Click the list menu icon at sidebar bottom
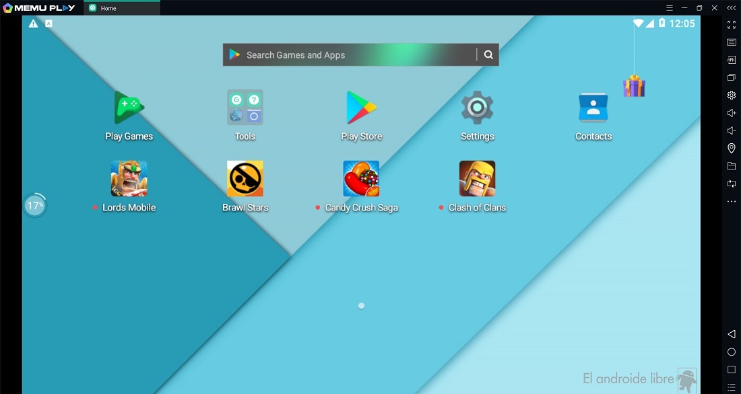This screenshot has height=394, width=741. point(731,387)
